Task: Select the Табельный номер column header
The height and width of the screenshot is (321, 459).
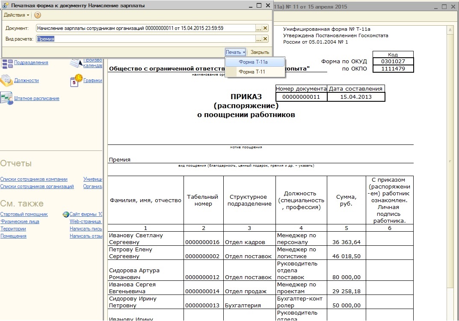Action: [204, 200]
